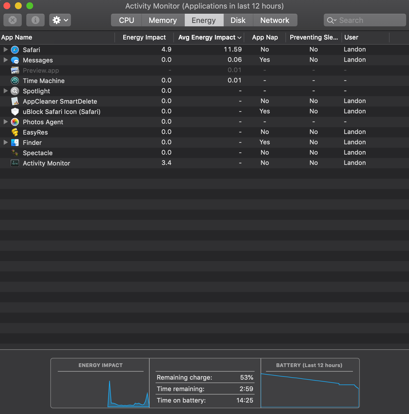The width and height of the screenshot is (409, 414).
Task: Select the uBlock Safari Icon (Safari) name
Action: click(62, 112)
